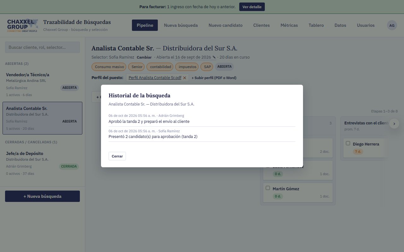Screen dimensions: 404x252
Task: Click the ABIERTA status badge in the header
Action: (x=224, y=67)
